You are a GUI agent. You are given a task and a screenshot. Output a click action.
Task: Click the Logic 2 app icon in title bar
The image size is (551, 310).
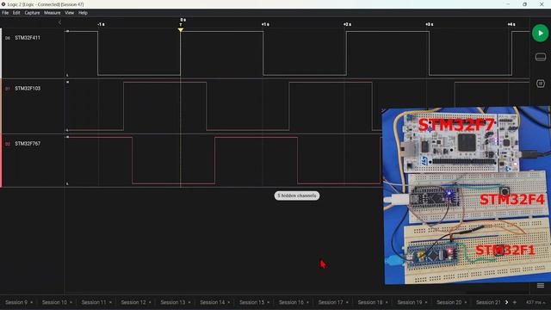coord(3,4)
